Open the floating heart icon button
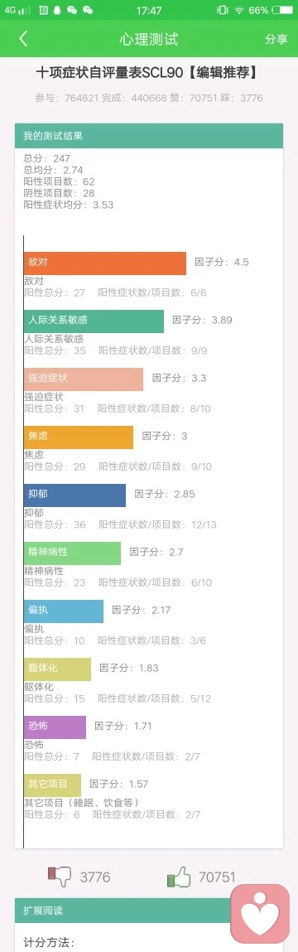This screenshot has height=952, width=298. [261, 913]
